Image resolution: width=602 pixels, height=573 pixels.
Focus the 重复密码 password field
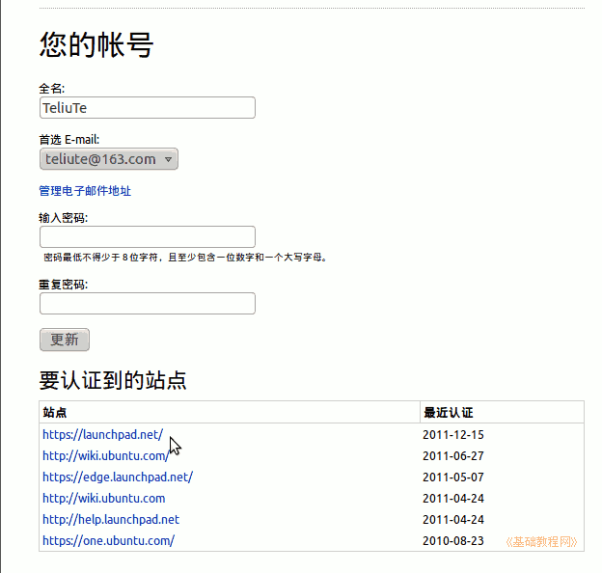tap(147, 304)
